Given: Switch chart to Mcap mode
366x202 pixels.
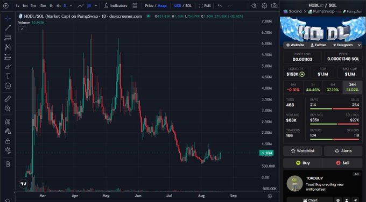Looking at the screenshot, I should pyautogui.click(x=162, y=5).
